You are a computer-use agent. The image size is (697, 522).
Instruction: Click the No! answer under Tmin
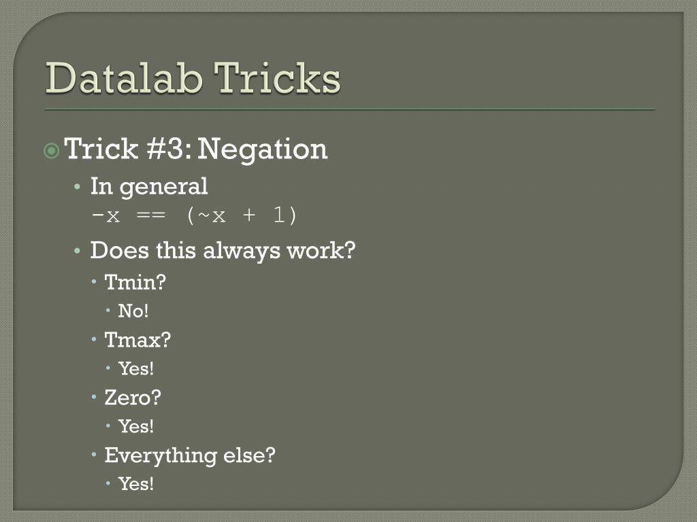pos(133,311)
